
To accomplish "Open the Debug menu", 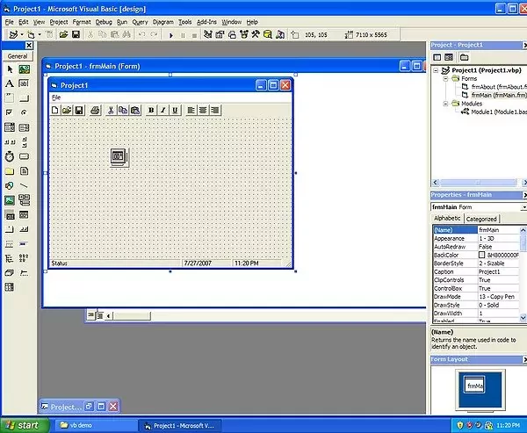I will (x=104, y=22).
